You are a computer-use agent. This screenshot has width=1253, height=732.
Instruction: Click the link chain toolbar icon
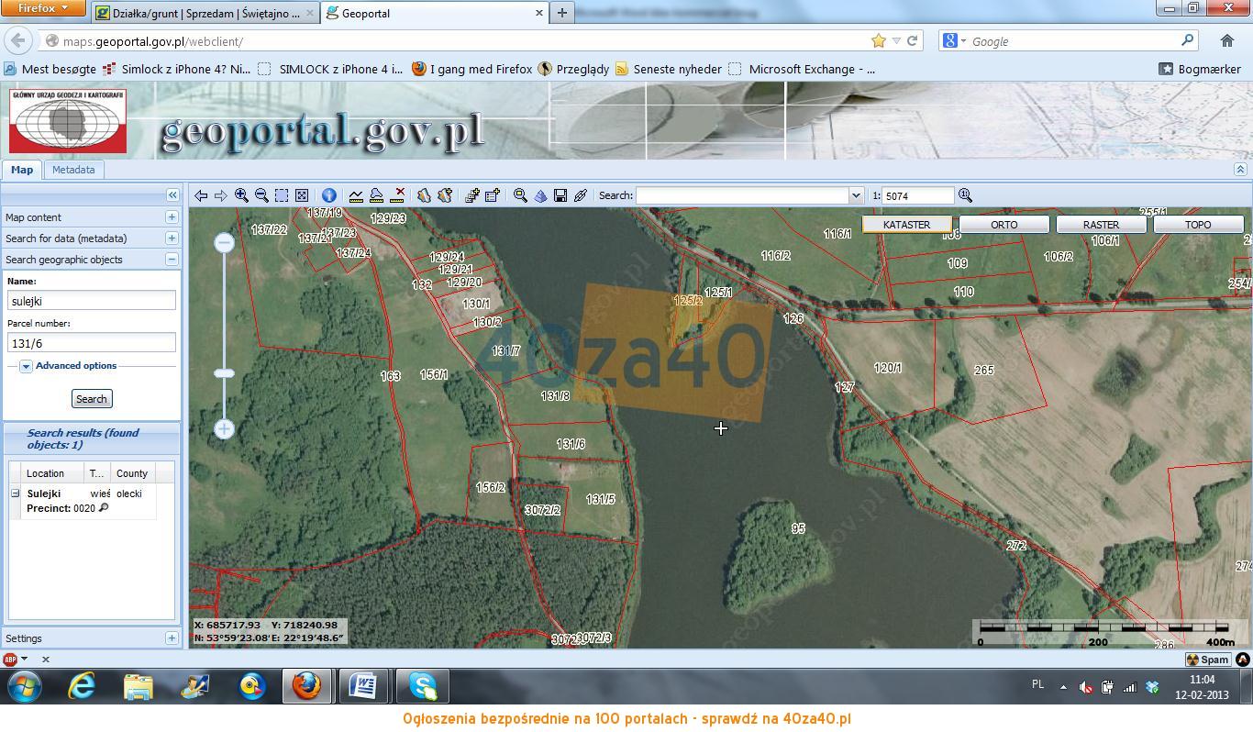[581, 195]
